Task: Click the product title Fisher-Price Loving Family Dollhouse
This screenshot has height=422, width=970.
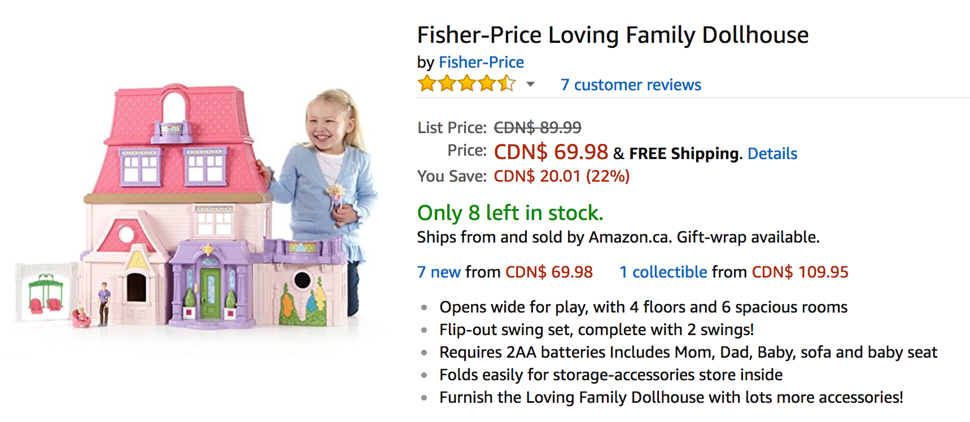Action: [613, 35]
